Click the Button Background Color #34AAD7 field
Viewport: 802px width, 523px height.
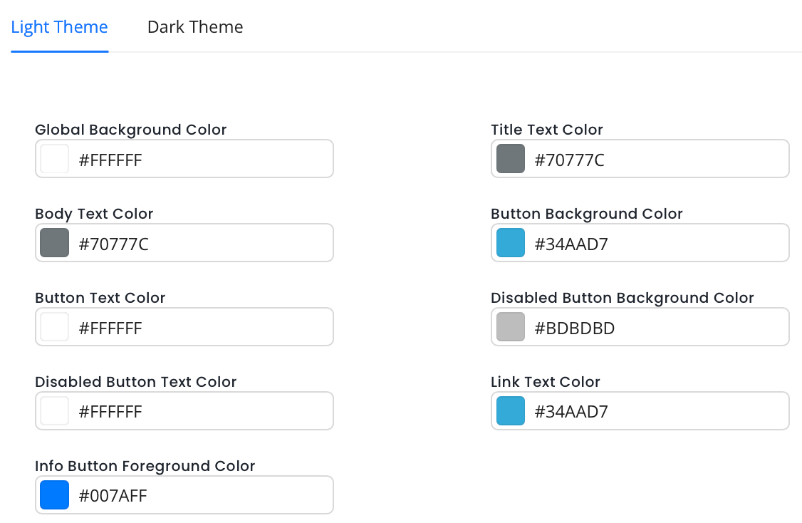click(x=655, y=244)
